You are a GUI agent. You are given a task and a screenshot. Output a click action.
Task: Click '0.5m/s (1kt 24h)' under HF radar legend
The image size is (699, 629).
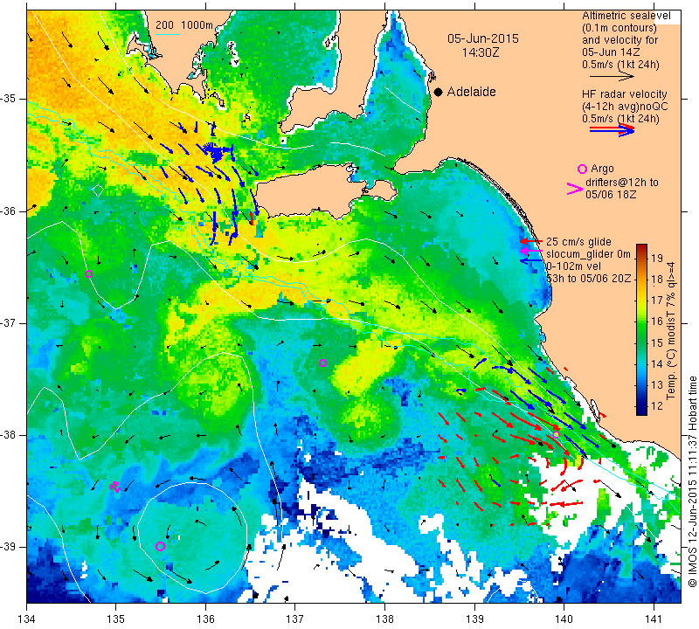620,119
